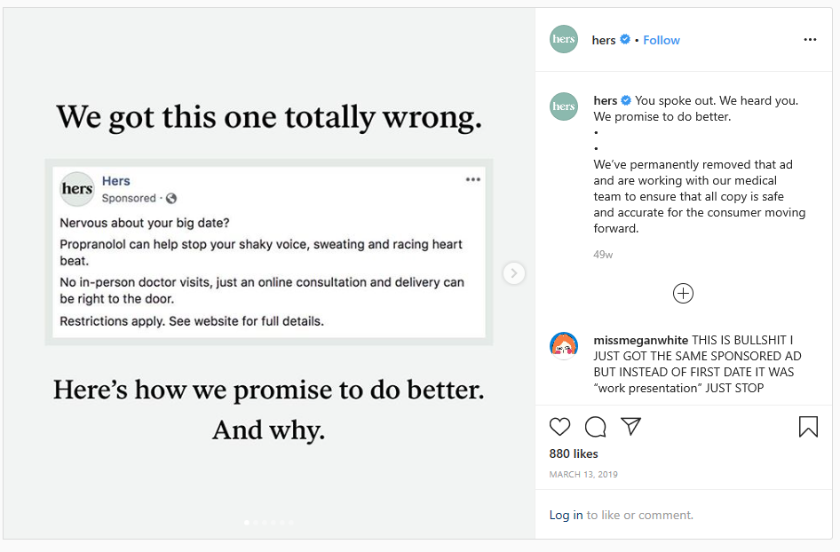Viewport: 840px width, 552px height.
Task: Click the hers username in the caption
Action: (x=605, y=100)
